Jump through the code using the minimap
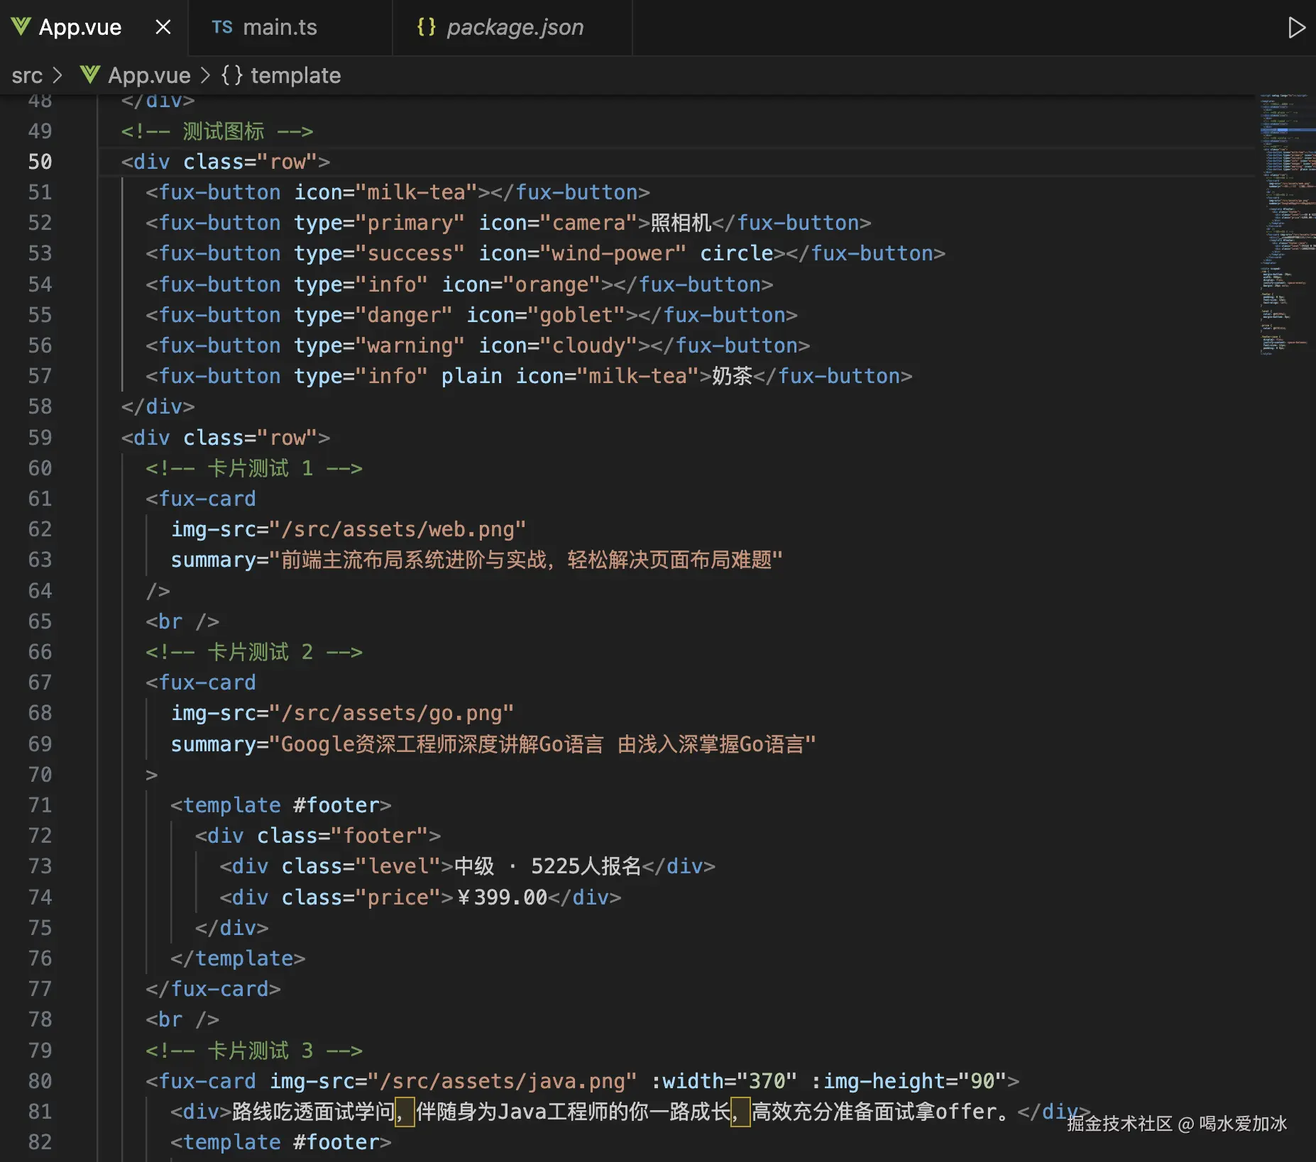Viewport: 1316px width, 1162px height. (x=1287, y=223)
